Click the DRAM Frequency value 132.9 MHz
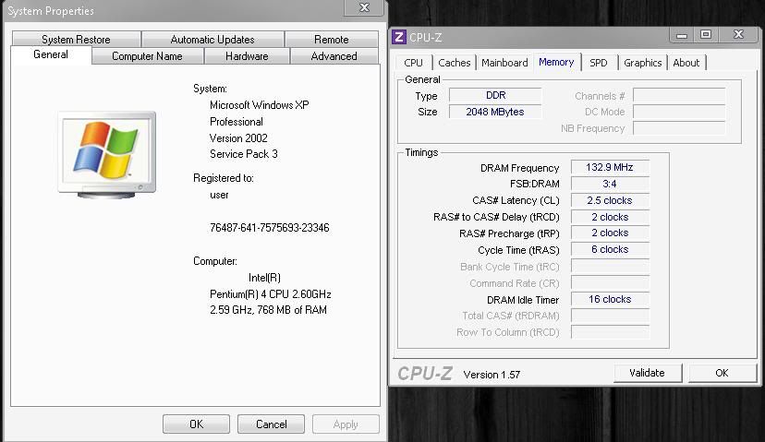Image resolution: width=765 pixels, height=442 pixels. [x=610, y=167]
